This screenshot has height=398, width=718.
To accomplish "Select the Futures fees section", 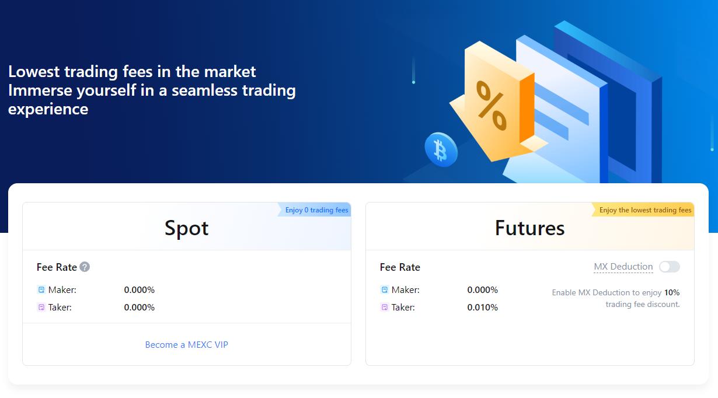I will pyautogui.click(x=529, y=228).
